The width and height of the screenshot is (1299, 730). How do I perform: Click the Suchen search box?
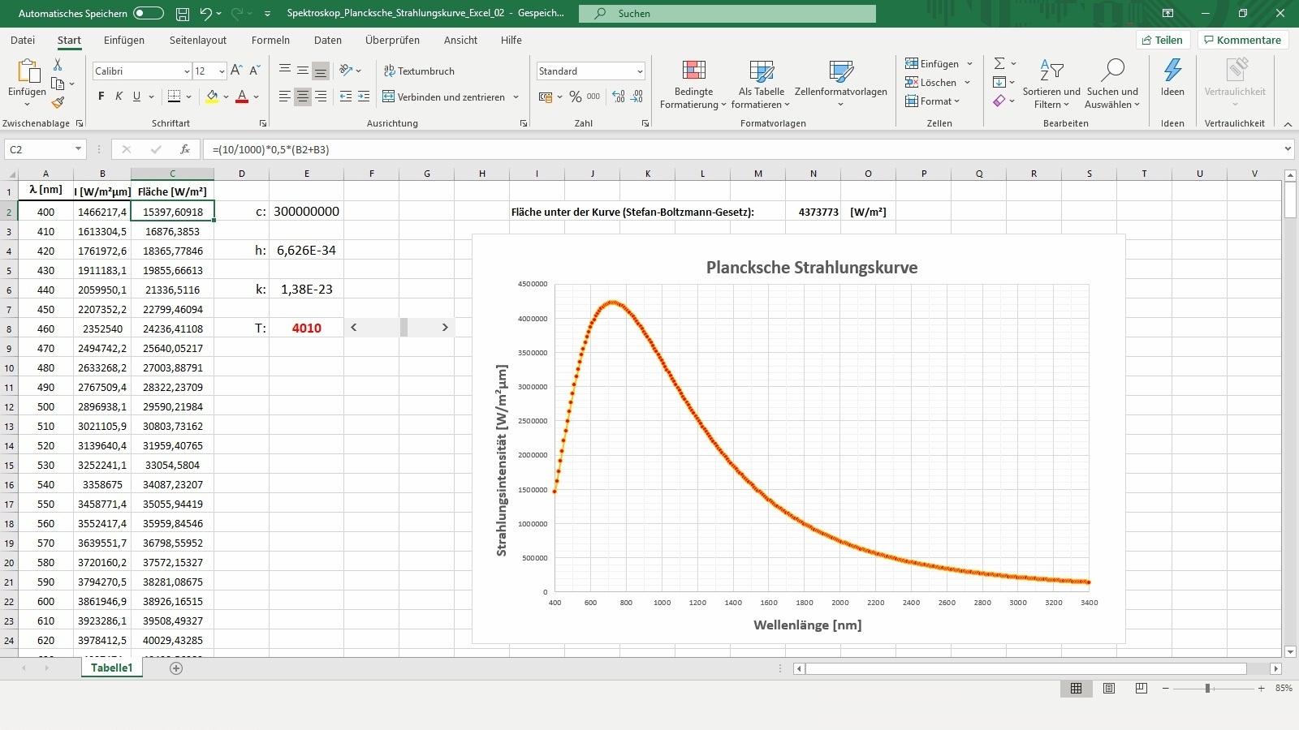pyautogui.click(x=727, y=14)
